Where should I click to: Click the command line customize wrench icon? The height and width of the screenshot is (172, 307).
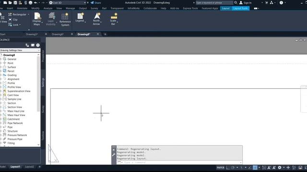114,155
